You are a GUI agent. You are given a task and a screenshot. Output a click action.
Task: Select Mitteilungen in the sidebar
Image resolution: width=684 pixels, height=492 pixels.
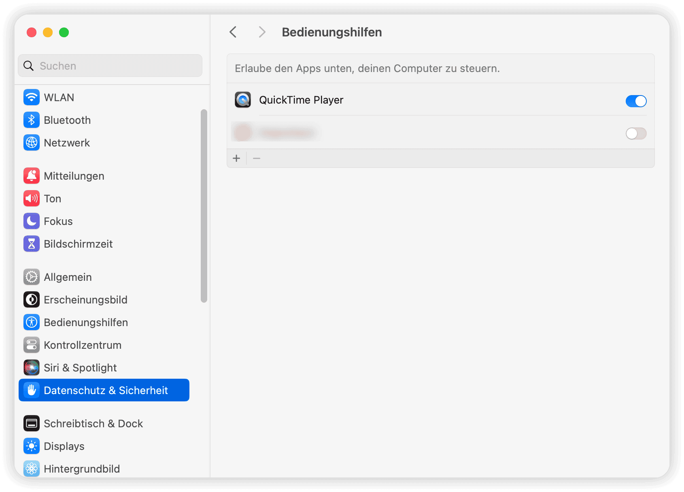click(104, 176)
